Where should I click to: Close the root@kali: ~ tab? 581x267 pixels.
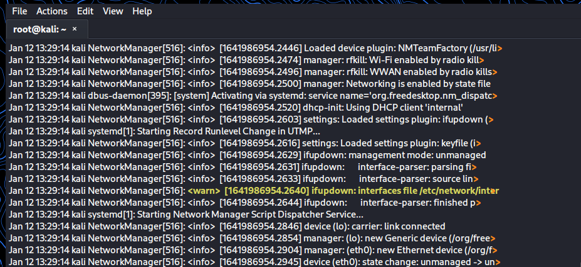coord(75,29)
